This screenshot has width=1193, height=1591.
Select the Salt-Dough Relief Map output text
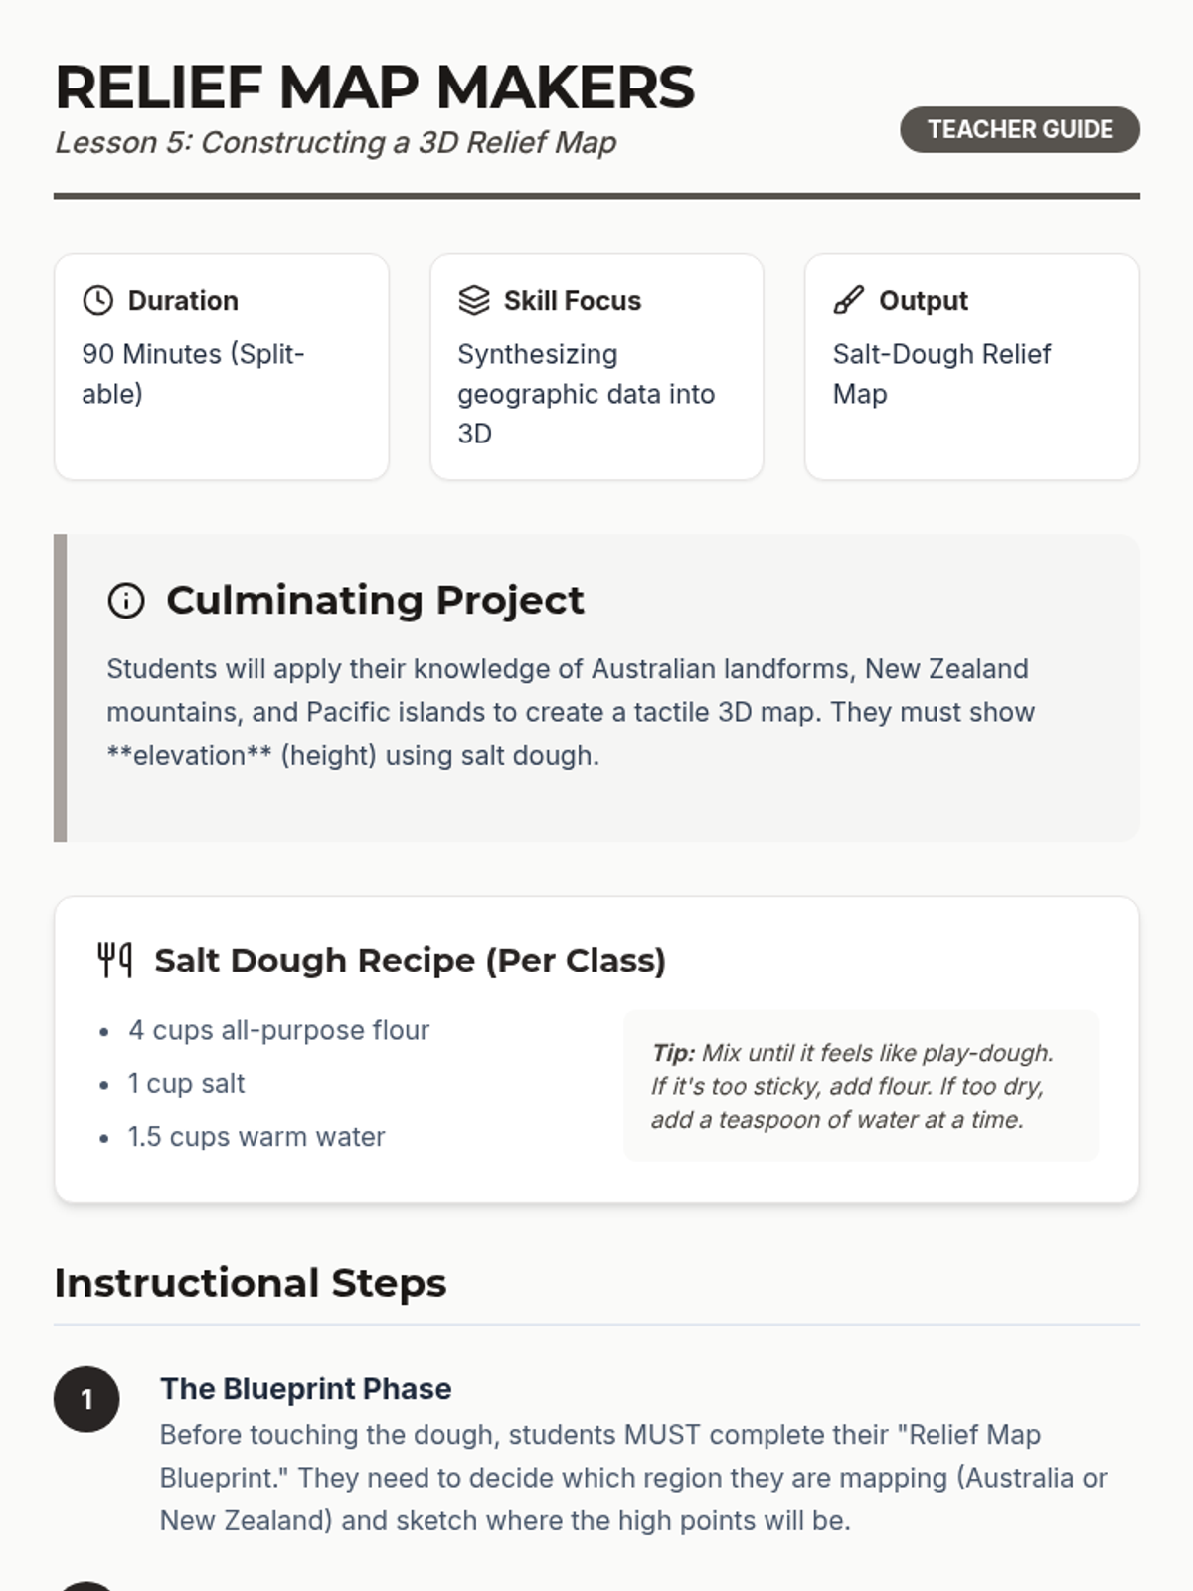940,374
